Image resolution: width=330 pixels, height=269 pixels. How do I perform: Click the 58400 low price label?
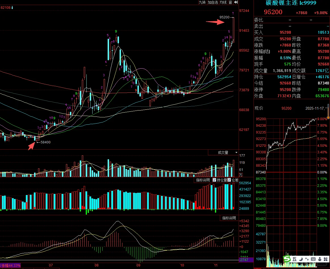click(45, 142)
